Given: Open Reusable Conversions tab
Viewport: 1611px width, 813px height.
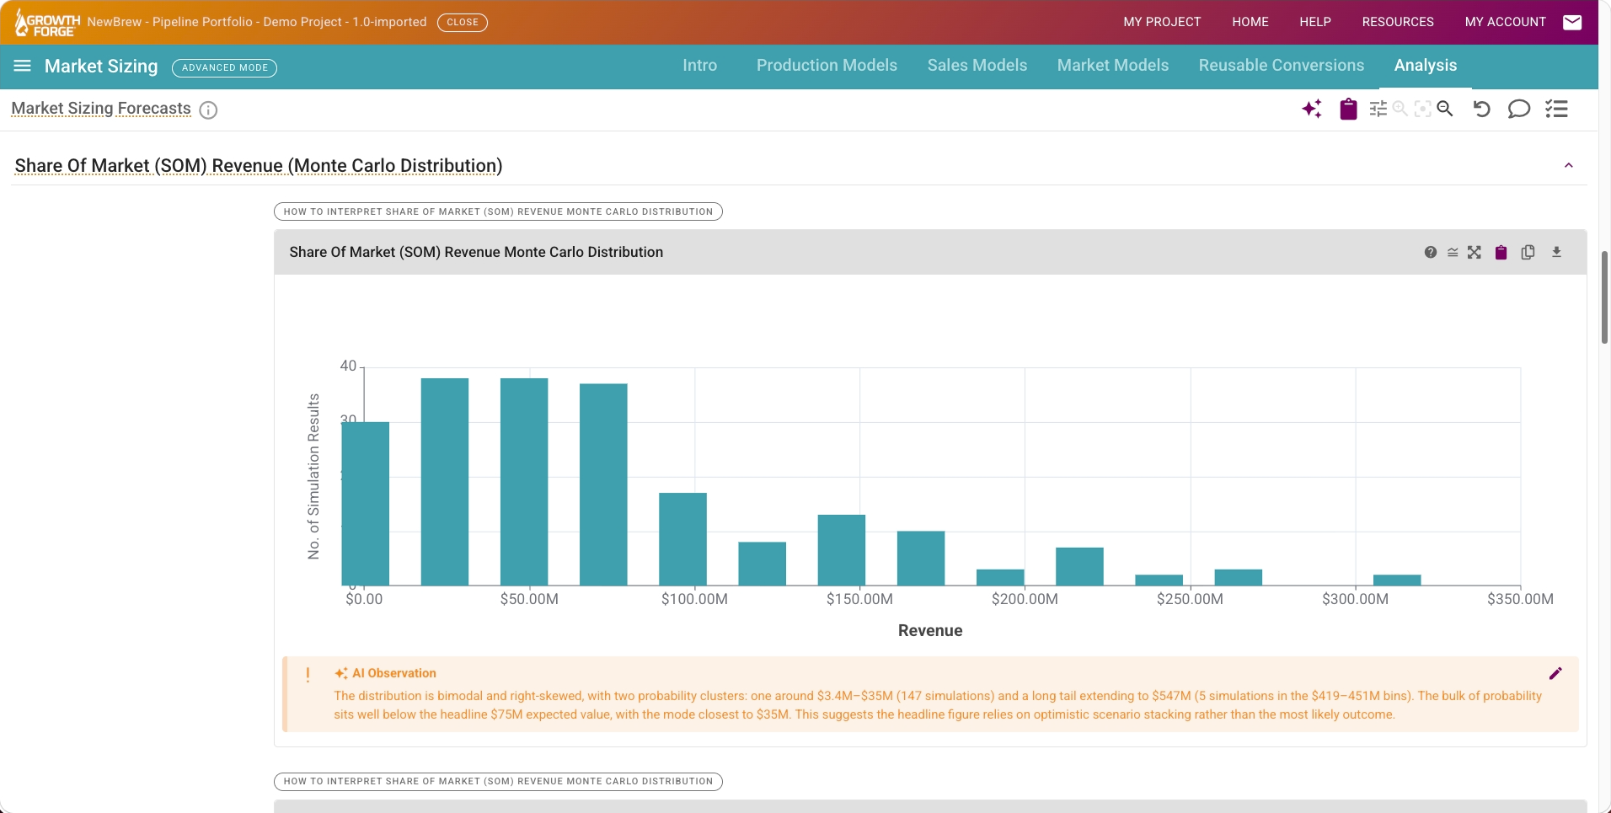Looking at the screenshot, I should click(1282, 66).
